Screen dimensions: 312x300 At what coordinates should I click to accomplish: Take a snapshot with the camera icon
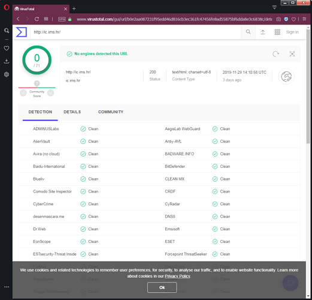(278, 19)
